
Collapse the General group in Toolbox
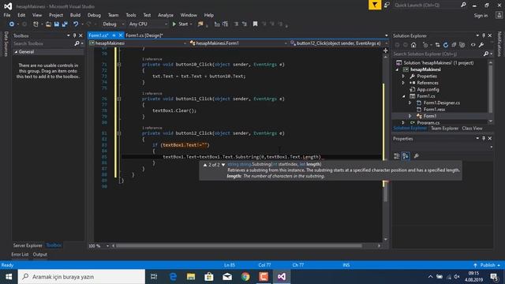tap(16, 52)
